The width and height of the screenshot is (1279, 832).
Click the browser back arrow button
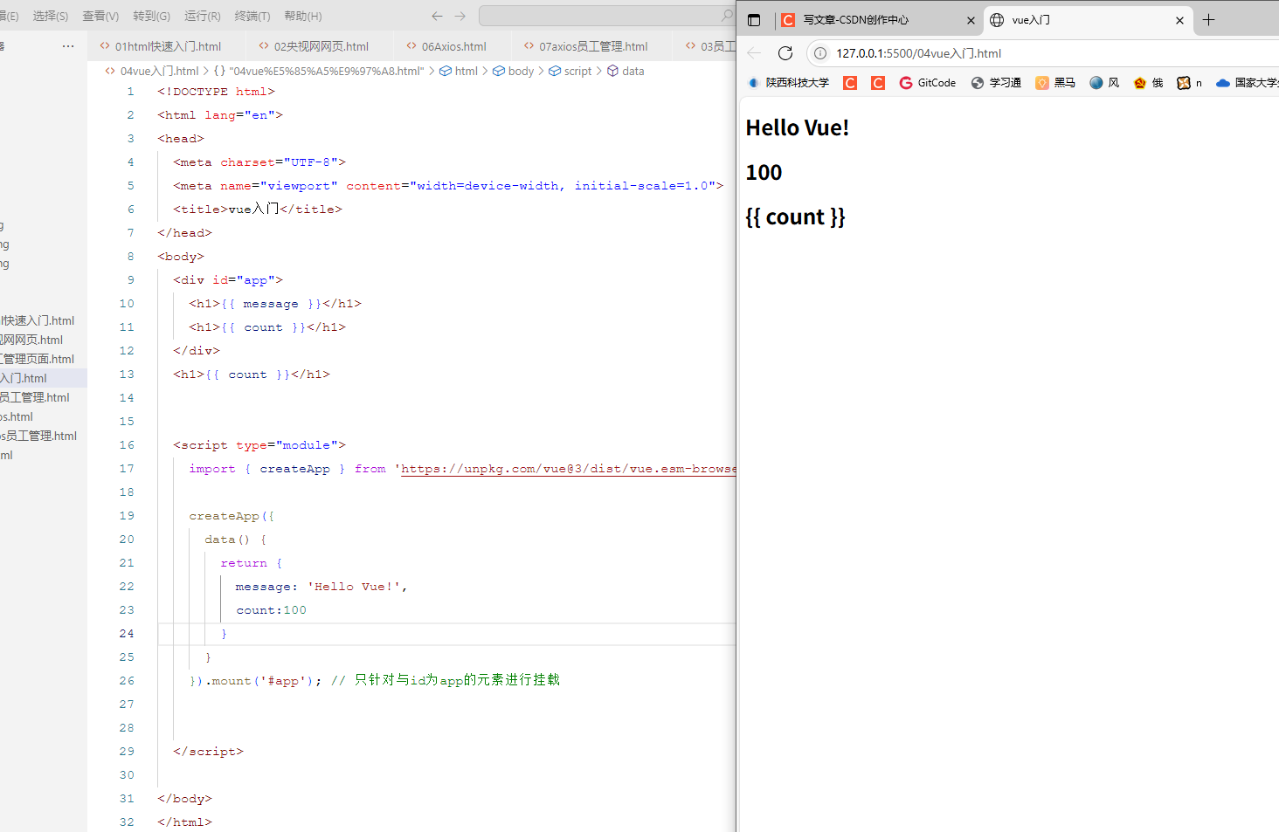pos(754,53)
